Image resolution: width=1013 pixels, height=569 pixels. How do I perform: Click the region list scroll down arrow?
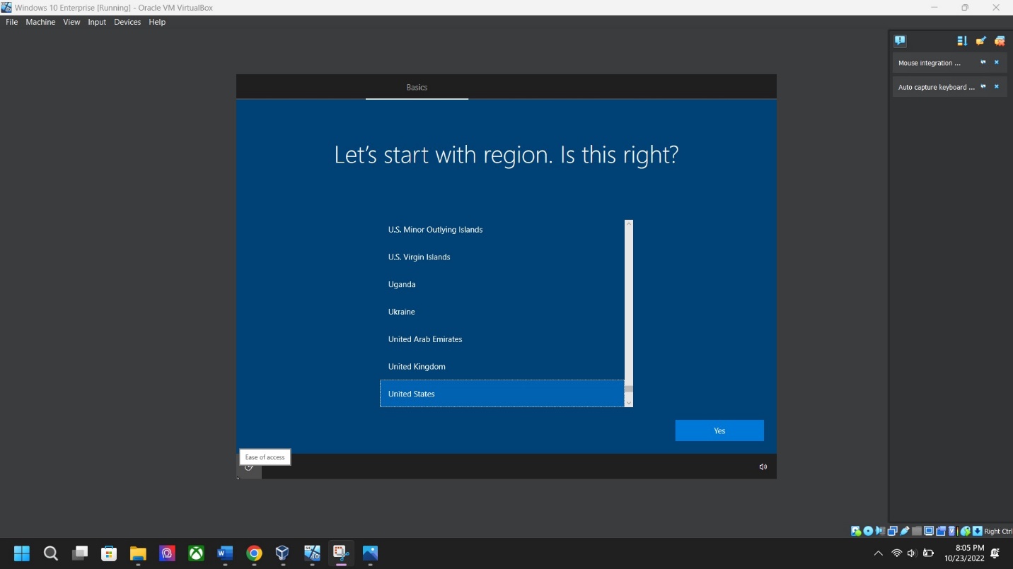click(x=629, y=403)
